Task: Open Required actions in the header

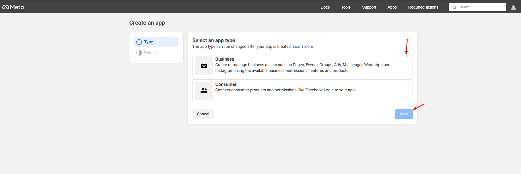Action: (x=423, y=7)
